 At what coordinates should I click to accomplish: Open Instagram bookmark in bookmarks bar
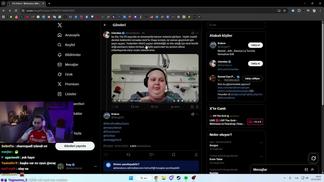click(x=16, y=17)
